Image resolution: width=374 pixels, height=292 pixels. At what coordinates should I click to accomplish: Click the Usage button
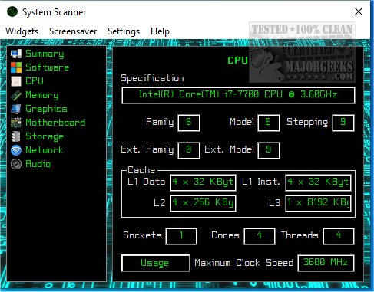156,263
